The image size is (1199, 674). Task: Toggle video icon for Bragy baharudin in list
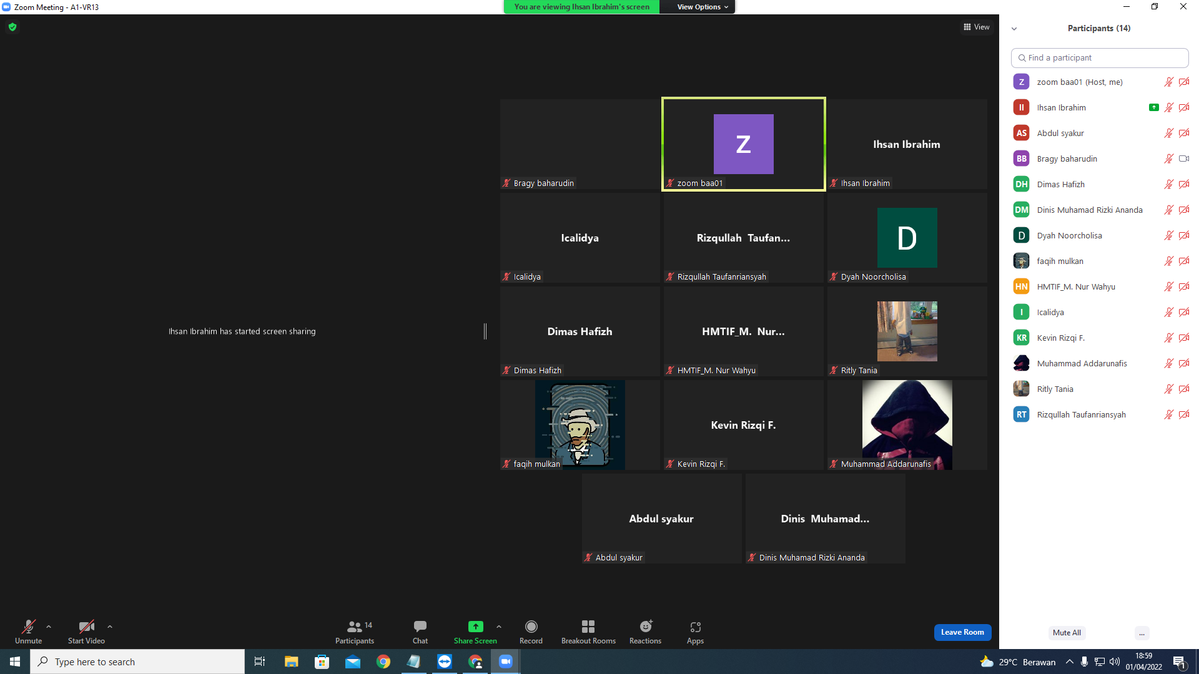1184,159
